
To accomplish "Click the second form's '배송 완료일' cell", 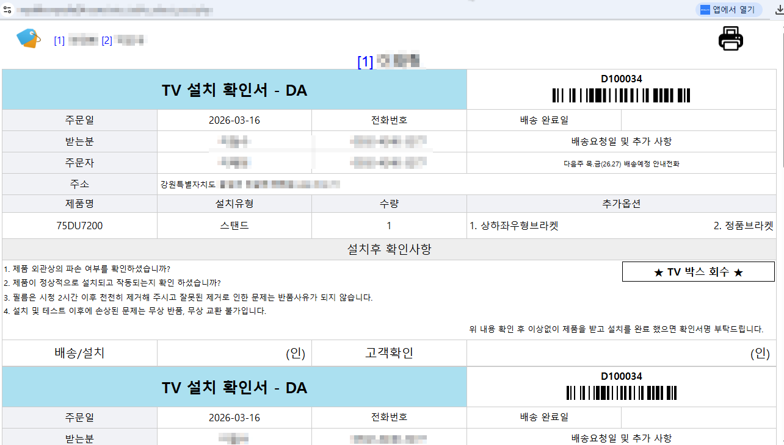I will click(x=544, y=418).
